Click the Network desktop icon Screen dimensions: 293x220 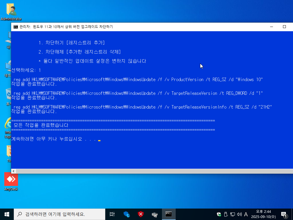tap(8, 69)
